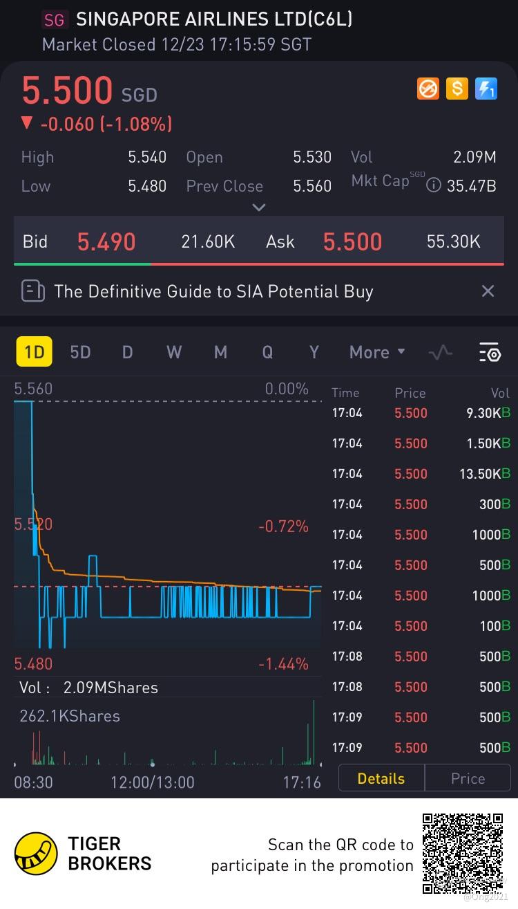Tap the SINGAPORE AIRLINES LTD(C6L) title
The height and width of the screenshot is (909, 518).
click(214, 19)
